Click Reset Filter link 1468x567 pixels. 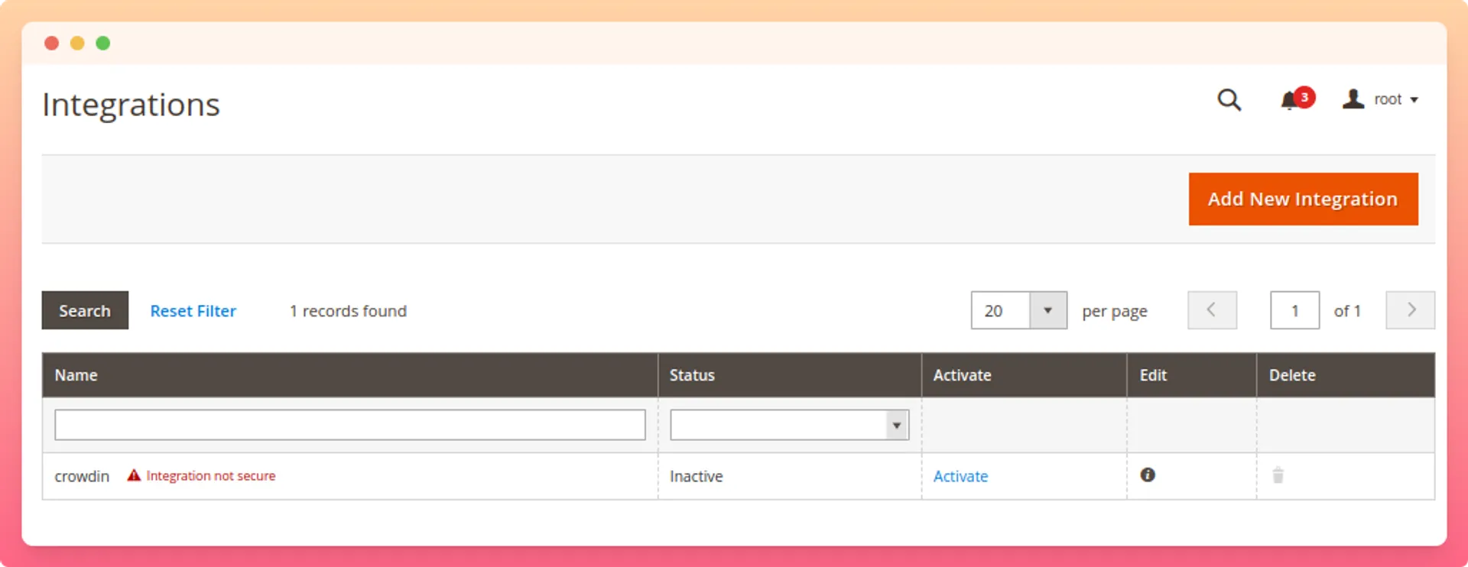click(193, 311)
